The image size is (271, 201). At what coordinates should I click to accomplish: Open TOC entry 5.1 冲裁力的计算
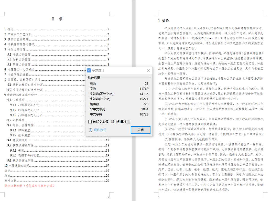(x=58, y=55)
